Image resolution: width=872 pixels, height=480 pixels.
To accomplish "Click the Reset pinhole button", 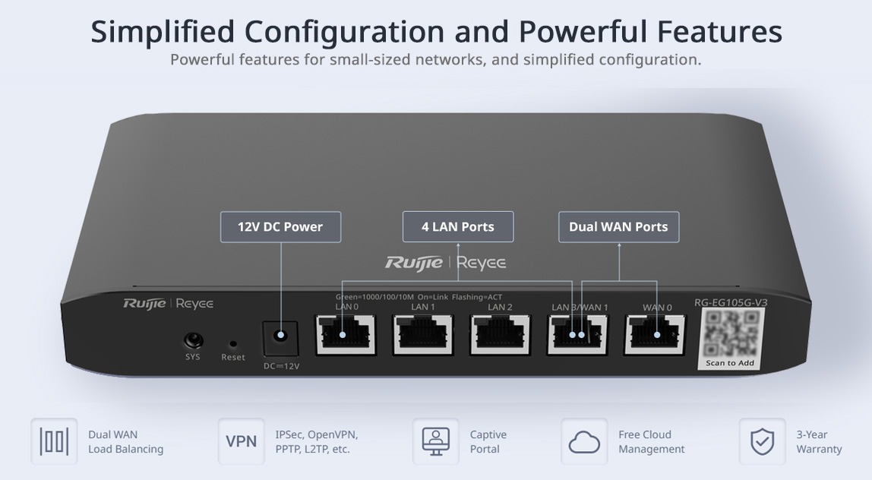I will [x=233, y=344].
